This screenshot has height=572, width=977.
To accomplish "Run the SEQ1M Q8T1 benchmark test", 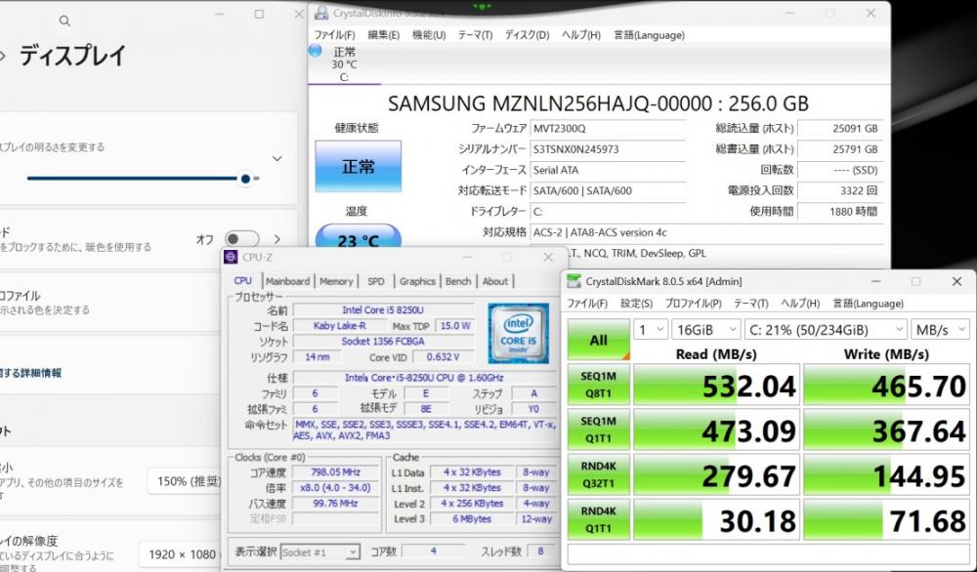I will 599,385.
